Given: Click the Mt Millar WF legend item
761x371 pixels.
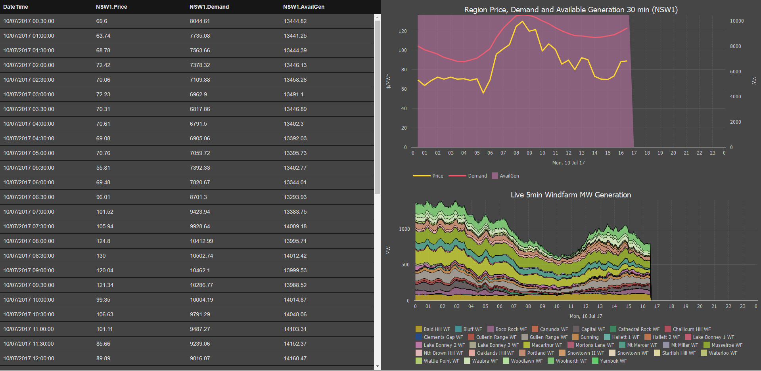Looking at the screenshot, I should 680,345.
